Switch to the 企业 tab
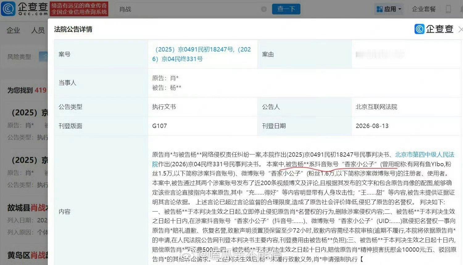 point(13,30)
